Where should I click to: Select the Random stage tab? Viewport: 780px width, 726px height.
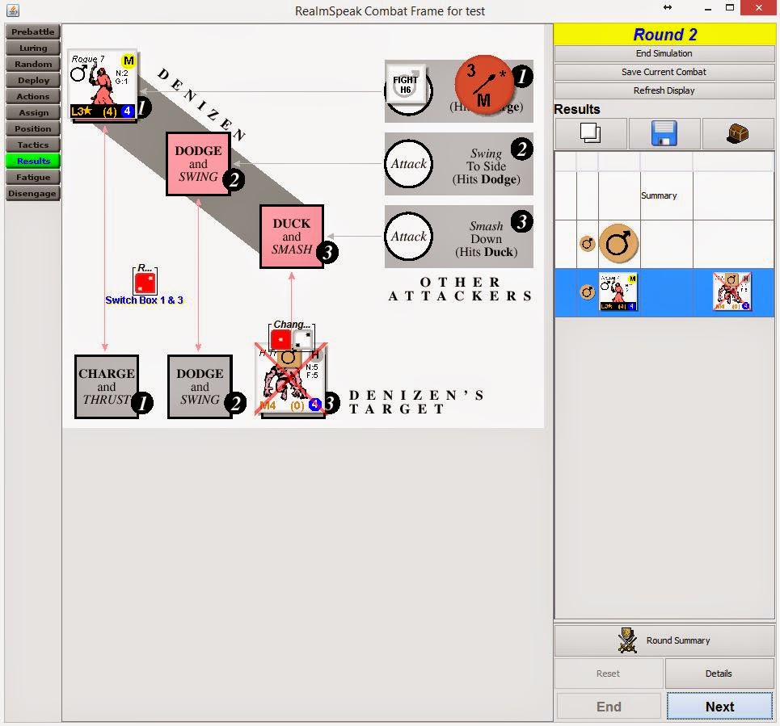pos(33,64)
